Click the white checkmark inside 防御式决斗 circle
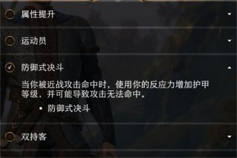This screenshot has width=237, height=158. (10, 67)
